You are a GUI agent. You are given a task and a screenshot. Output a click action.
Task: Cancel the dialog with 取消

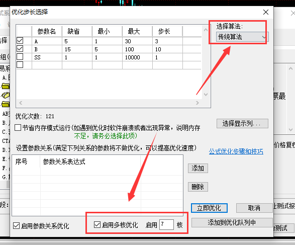(254, 208)
